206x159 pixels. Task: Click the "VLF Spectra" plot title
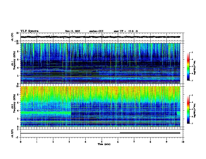[x=29, y=31]
